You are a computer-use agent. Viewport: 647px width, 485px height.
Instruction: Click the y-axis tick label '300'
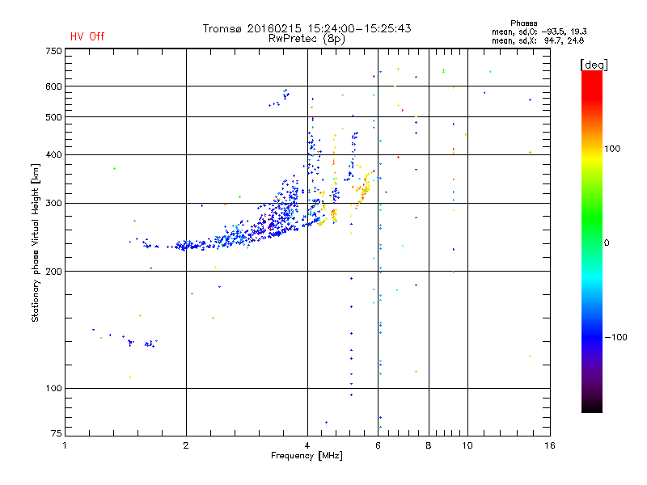point(53,204)
